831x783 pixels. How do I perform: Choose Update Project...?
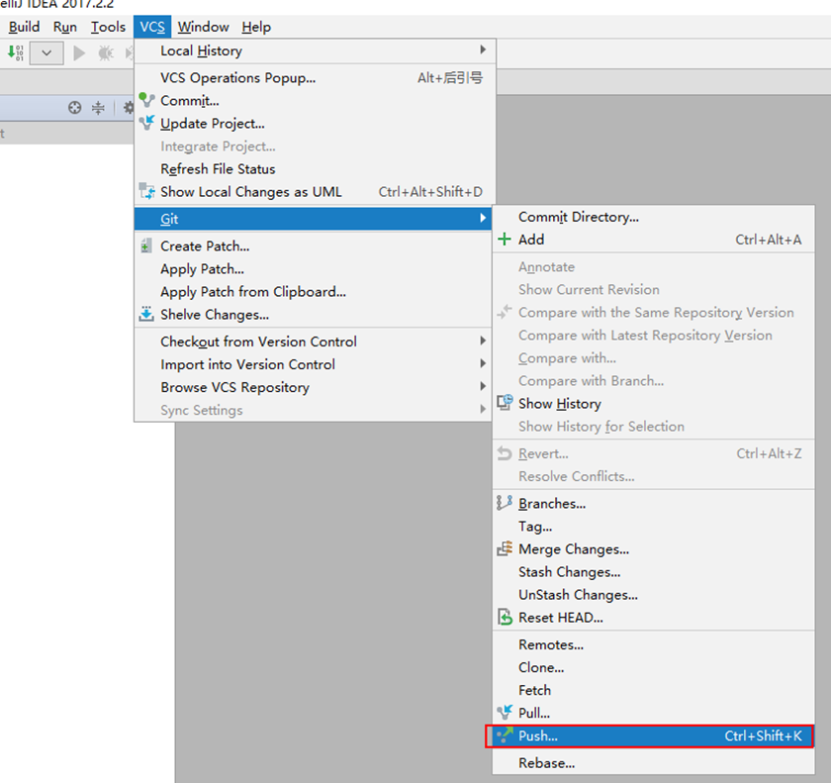pos(315,124)
